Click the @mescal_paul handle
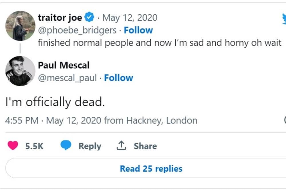Image resolution: width=286 pixels, height=191 pixels. pos(67,78)
